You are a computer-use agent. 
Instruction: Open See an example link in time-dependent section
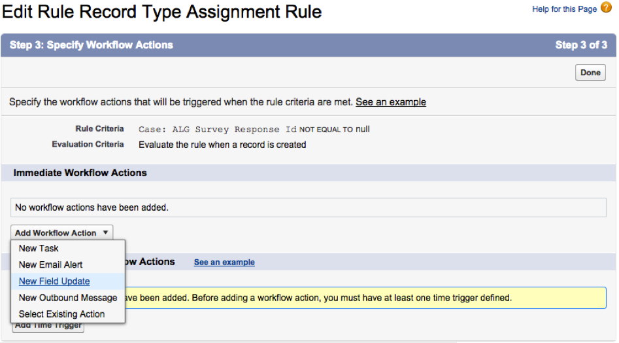coord(224,262)
